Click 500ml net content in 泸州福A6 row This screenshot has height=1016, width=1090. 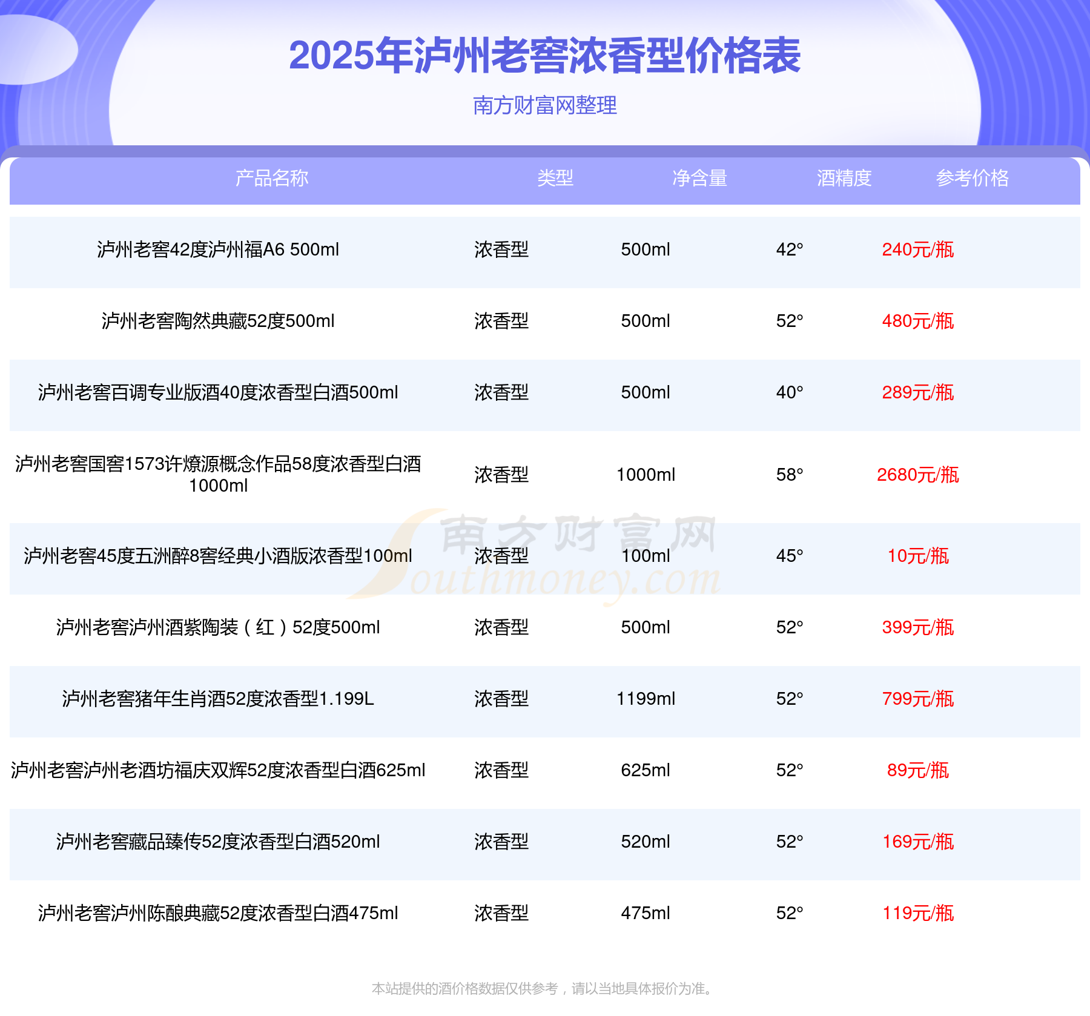coord(646,249)
